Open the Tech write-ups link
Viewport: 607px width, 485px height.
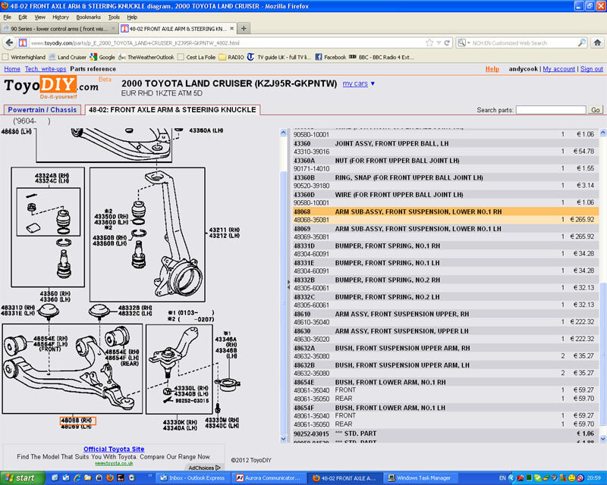point(46,69)
